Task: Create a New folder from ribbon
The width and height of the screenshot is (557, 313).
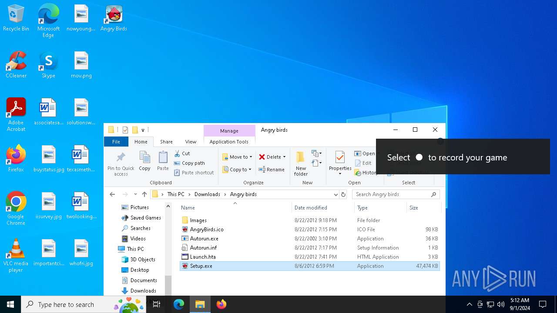Action: [x=301, y=164]
